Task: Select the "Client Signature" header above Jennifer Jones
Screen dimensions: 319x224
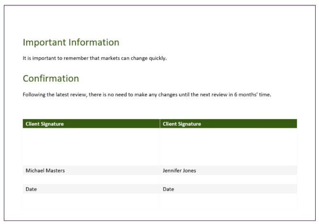Action: (x=182, y=124)
